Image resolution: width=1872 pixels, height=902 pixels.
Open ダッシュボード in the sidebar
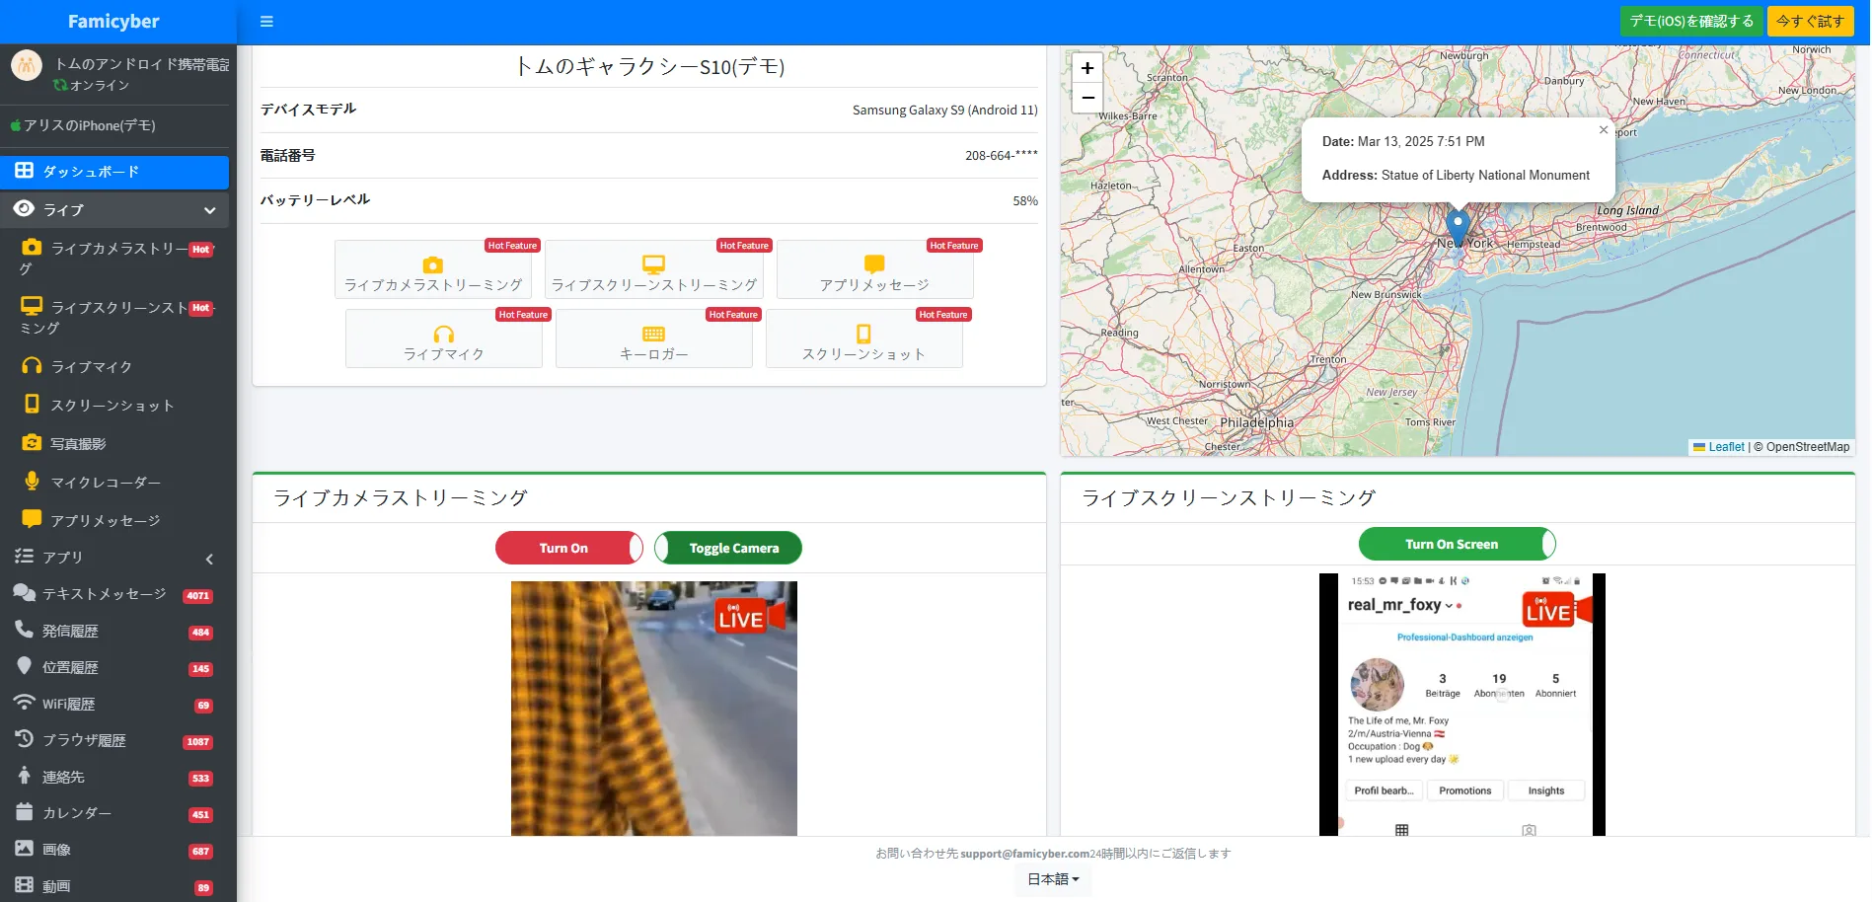114,172
